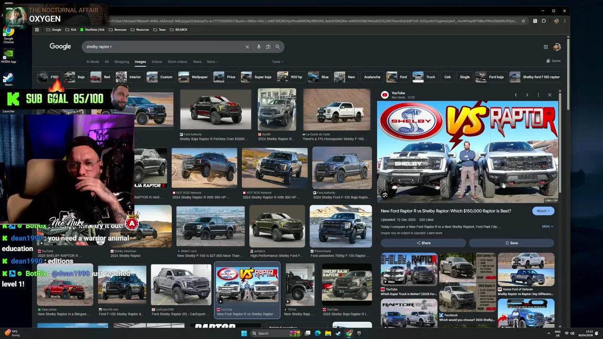Open large Shelby vs Raptor preview image
This screenshot has height=339, width=603.
[467, 152]
